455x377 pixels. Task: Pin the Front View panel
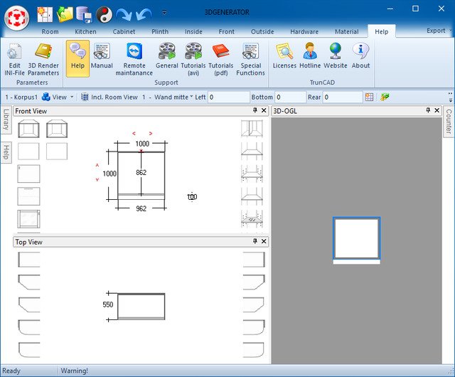255,111
